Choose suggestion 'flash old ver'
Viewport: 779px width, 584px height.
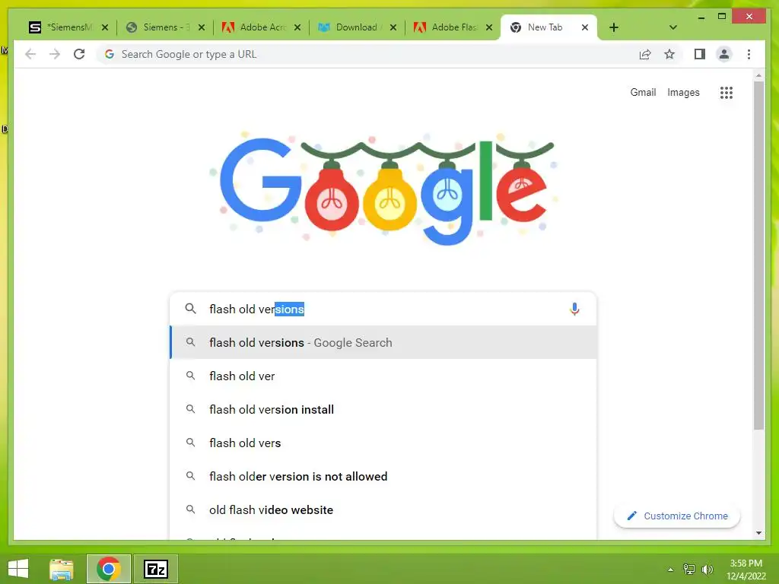[x=383, y=376]
